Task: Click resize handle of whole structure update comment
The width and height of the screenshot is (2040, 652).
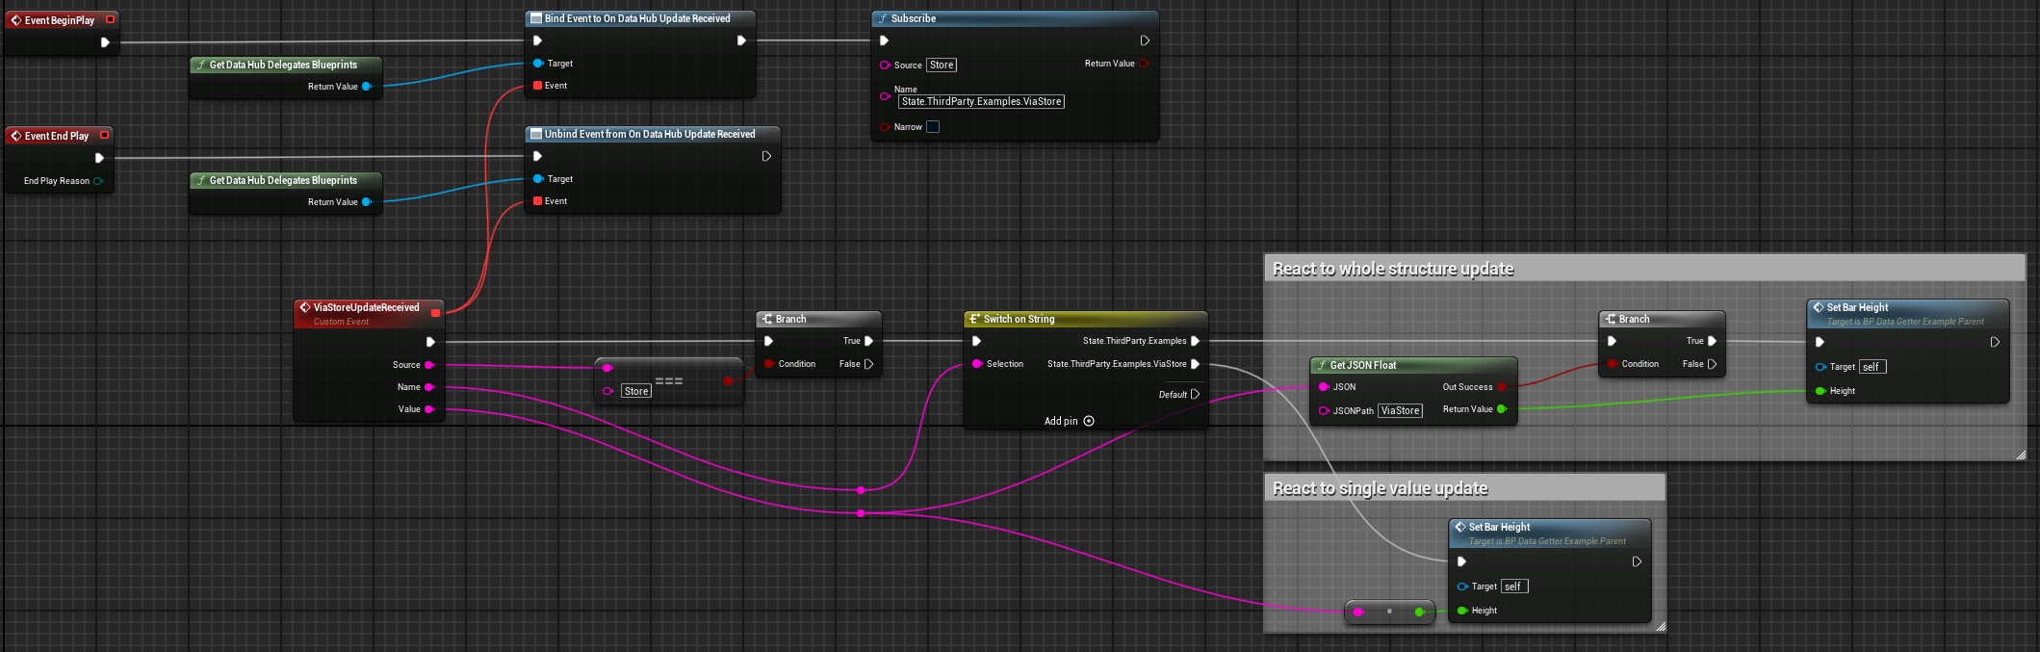Action: coord(2020,455)
